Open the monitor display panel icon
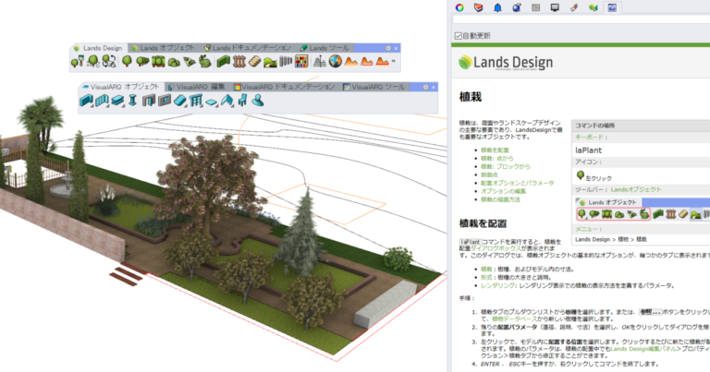710x372 pixels. (x=555, y=7)
